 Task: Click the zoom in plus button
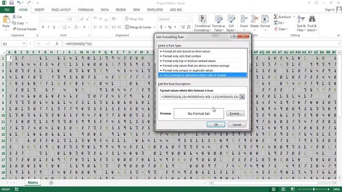pyautogui.click(x=329, y=189)
